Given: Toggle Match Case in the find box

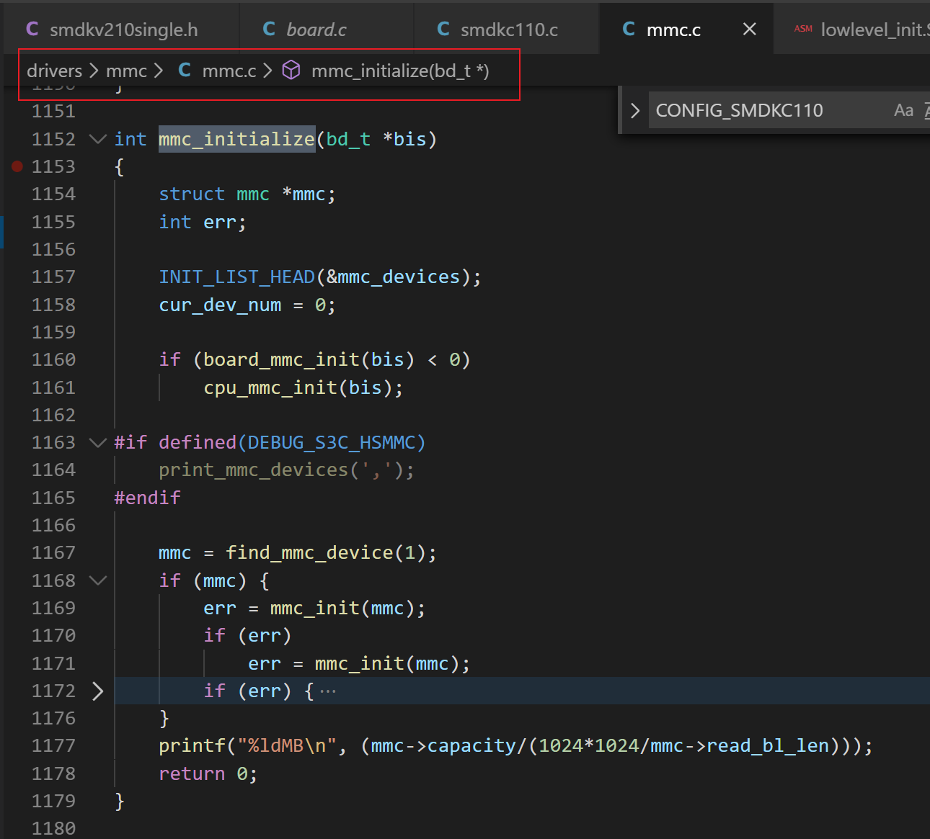Looking at the screenshot, I should pyautogui.click(x=903, y=110).
